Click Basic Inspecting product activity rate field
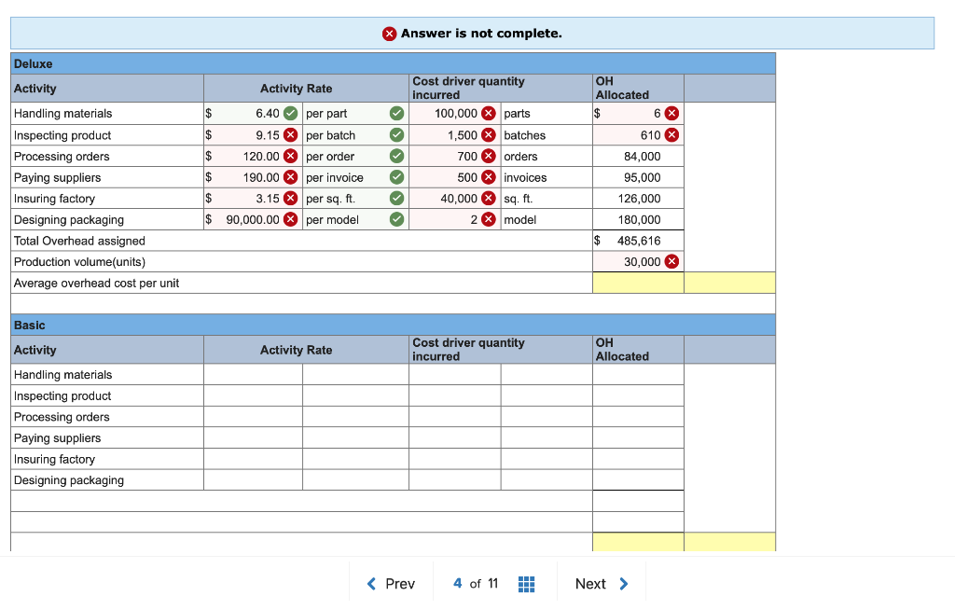This screenshot has width=955, height=610. pyautogui.click(x=253, y=395)
